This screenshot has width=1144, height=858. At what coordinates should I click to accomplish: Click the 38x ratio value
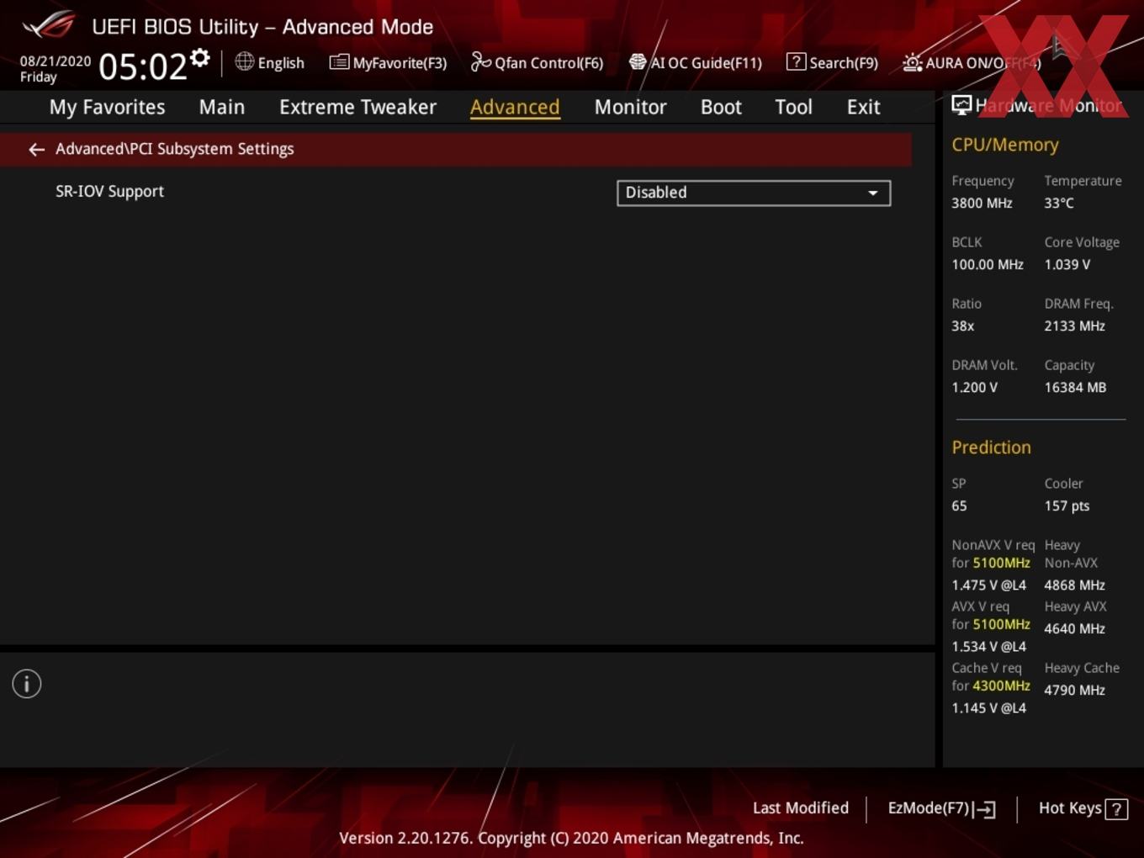[x=963, y=326]
